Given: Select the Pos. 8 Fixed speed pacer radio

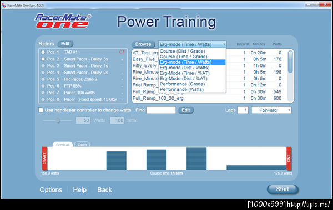Looking at the screenshot, I should point(43,99).
